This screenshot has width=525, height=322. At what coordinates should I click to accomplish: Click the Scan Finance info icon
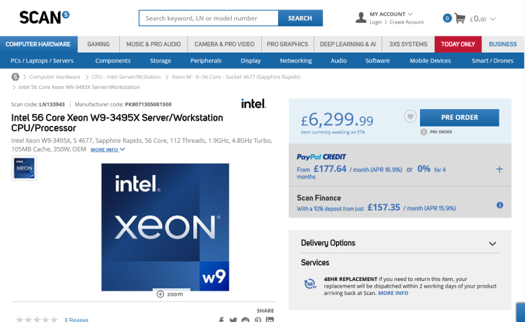(x=499, y=205)
